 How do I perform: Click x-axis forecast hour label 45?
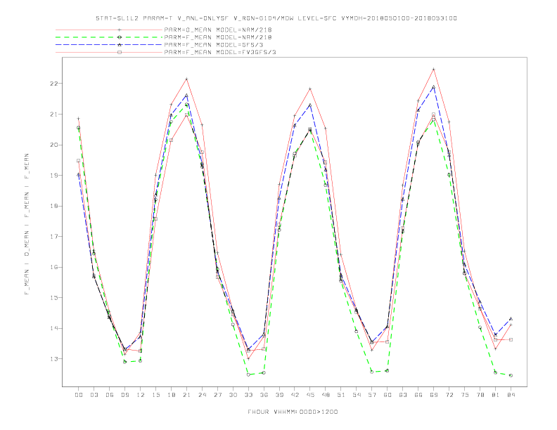pos(310,395)
